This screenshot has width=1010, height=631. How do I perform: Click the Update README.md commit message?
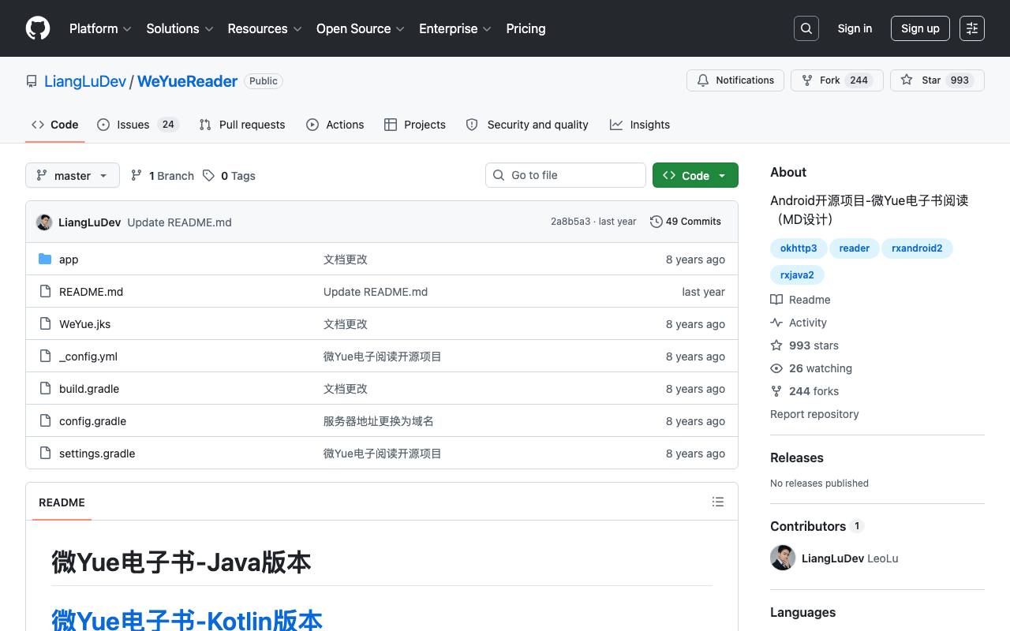coord(179,222)
